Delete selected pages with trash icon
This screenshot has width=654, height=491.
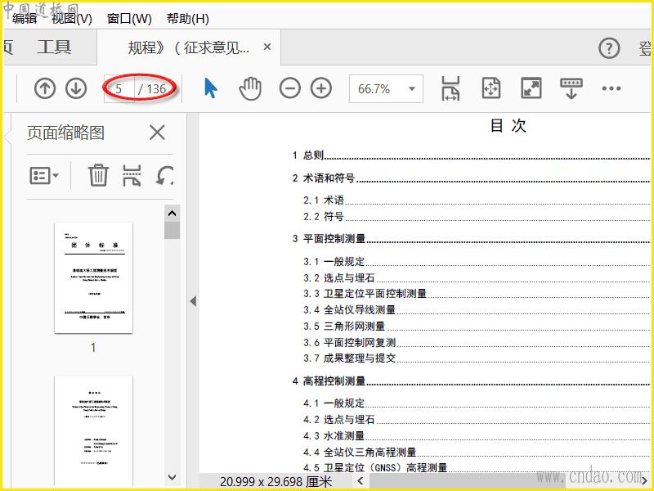click(98, 175)
